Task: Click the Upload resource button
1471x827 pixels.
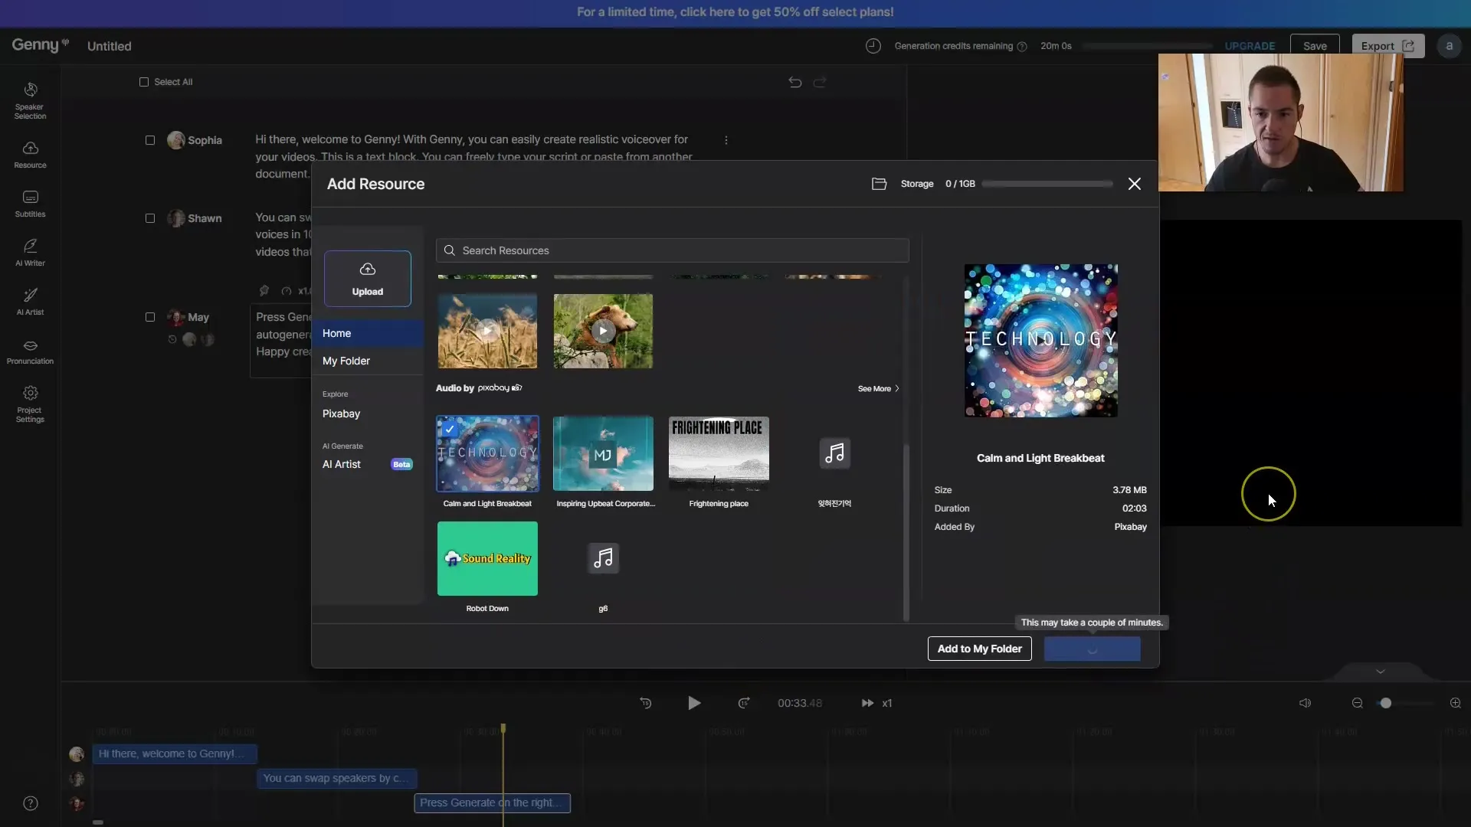Action: [368, 279]
